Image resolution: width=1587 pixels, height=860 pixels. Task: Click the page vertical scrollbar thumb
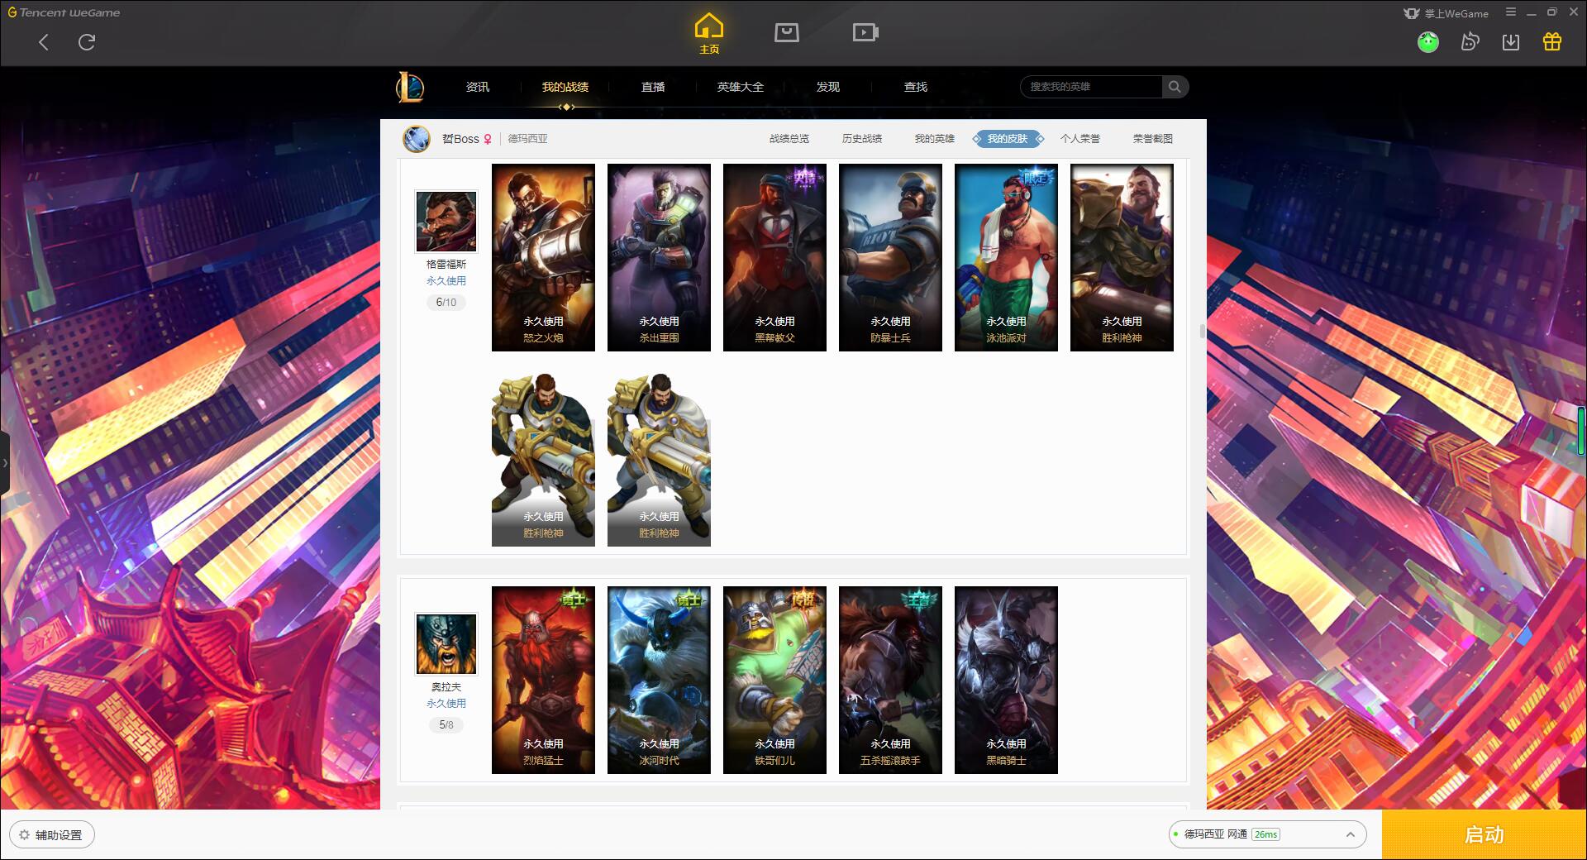tap(1202, 332)
